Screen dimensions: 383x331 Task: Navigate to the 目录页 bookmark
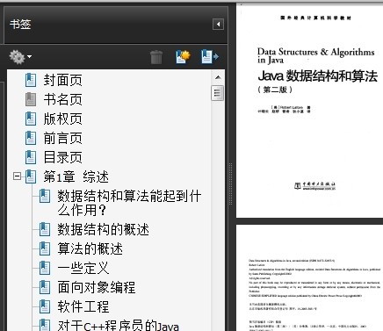[62, 157]
